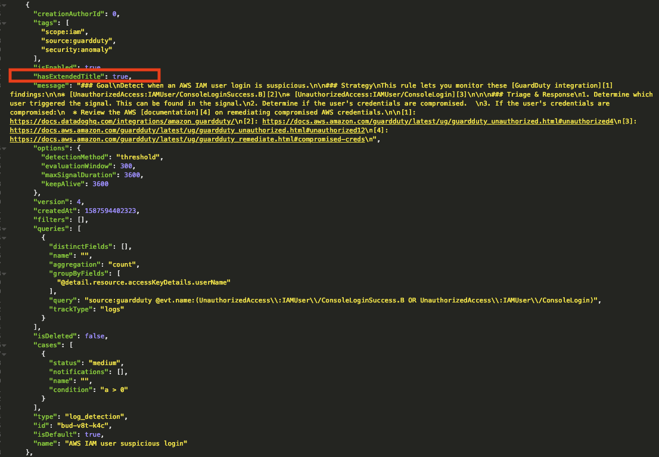This screenshot has height=457, width=659.
Task: Click the "creationAuthorId" key
Action: coord(69,14)
